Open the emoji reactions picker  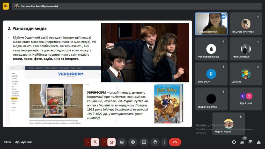[133, 142]
